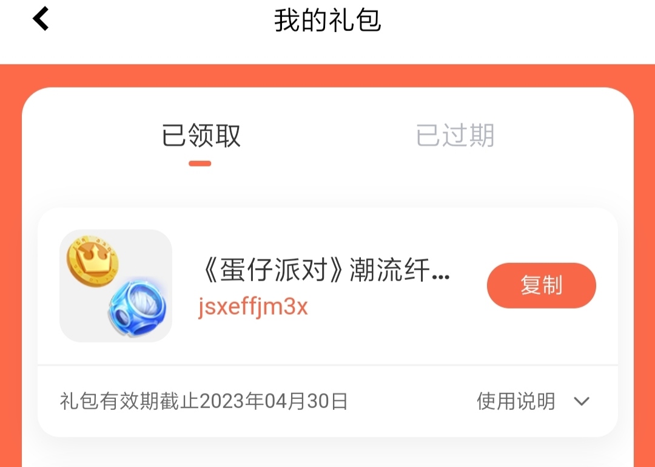Tap the back arrow icon

point(41,19)
